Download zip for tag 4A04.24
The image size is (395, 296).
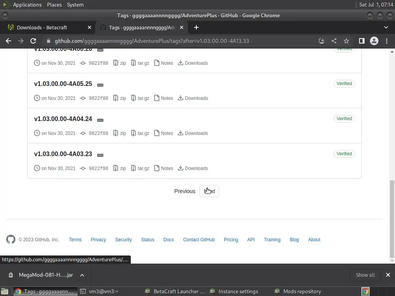pos(120,133)
